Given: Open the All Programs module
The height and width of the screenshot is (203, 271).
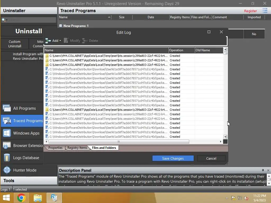Looking at the screenshot, I should click(22, 108).
